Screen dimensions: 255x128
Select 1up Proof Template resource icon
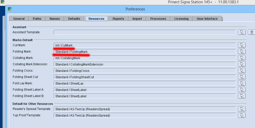[x=242, y=115]
